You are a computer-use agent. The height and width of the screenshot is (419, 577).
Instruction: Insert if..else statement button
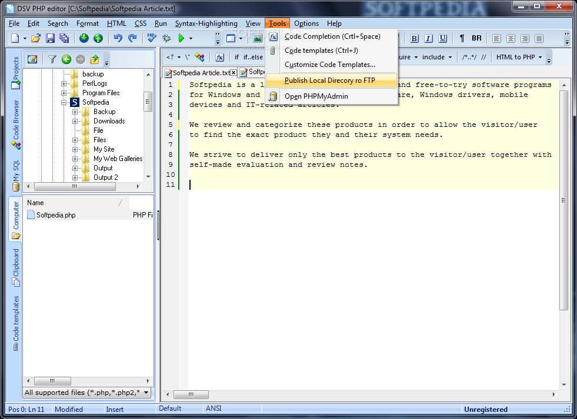click(x=253, y=57)
